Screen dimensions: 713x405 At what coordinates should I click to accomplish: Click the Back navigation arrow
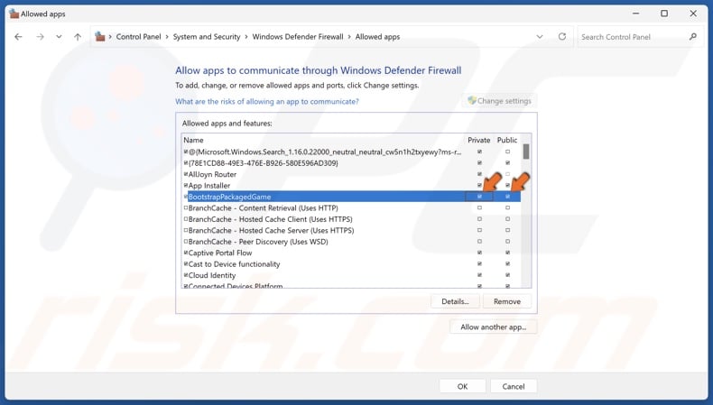[19, 37]
